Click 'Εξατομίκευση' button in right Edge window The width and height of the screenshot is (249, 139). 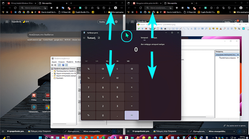pos(198,131)
